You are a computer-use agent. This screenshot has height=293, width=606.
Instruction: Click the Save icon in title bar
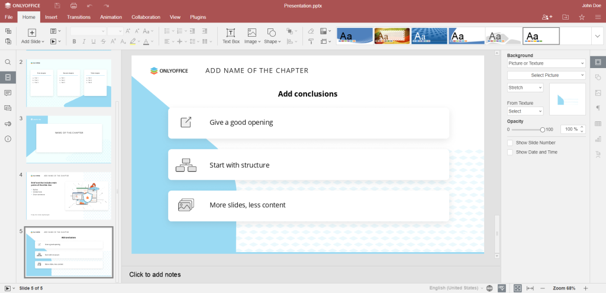pyautogui.click(x=57, y=6)
